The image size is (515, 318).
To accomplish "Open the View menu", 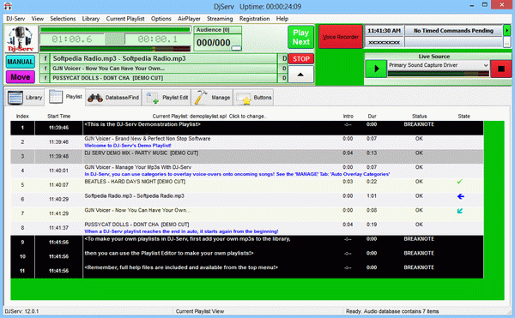I will 38,19.
